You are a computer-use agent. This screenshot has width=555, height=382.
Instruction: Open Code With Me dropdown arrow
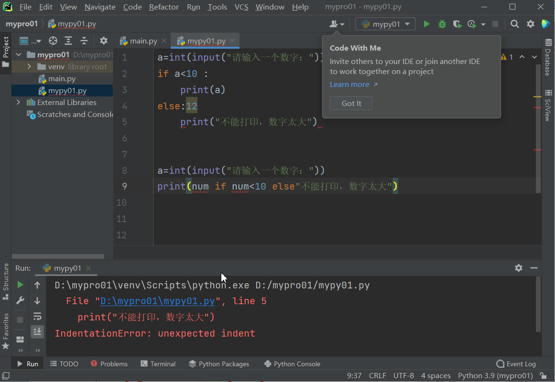pos(342,24)
